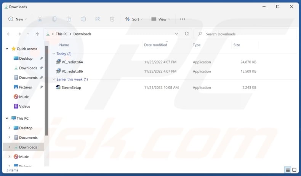Screen dimensions: 301x176
Task: Click This PC in address breadcrumb
Action: pos(62,34)
